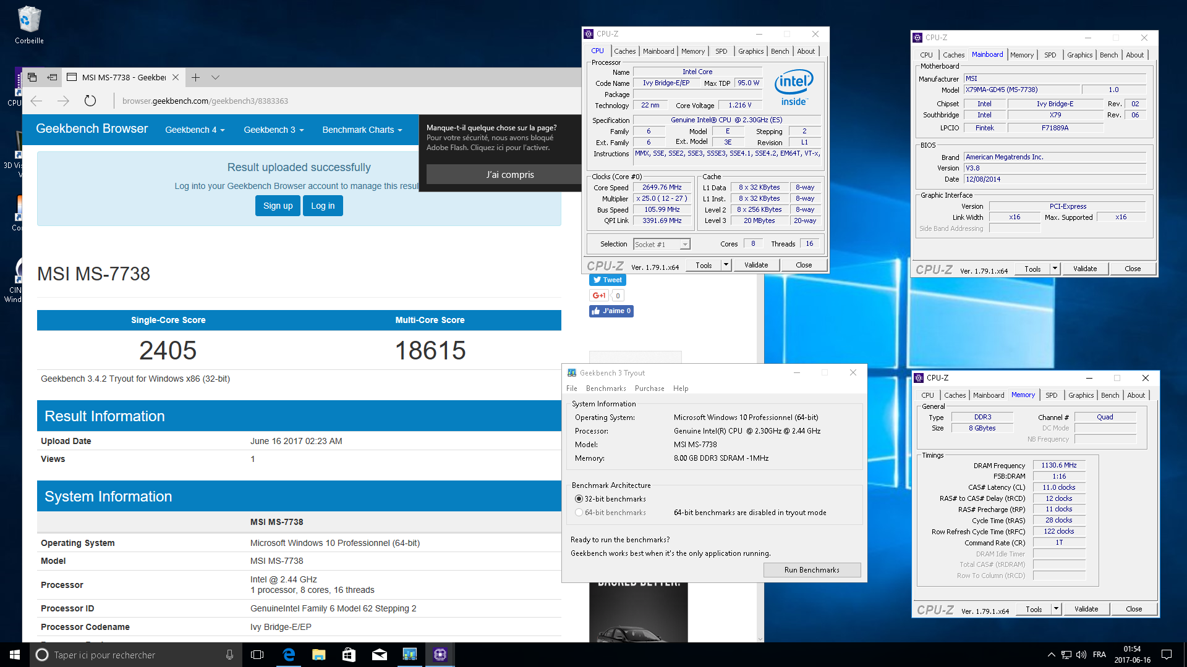This screenshot has height=667, width=1187.
Task: Click the network icon in system tray
Action: (x=1066, y=655)
